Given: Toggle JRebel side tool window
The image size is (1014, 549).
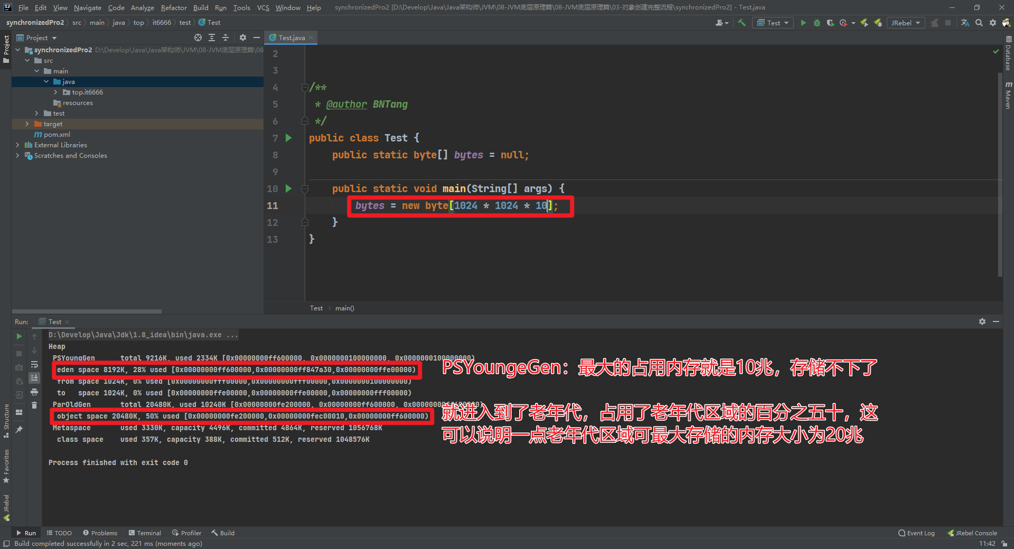Looking at the screenshot, I should (6, 507).
